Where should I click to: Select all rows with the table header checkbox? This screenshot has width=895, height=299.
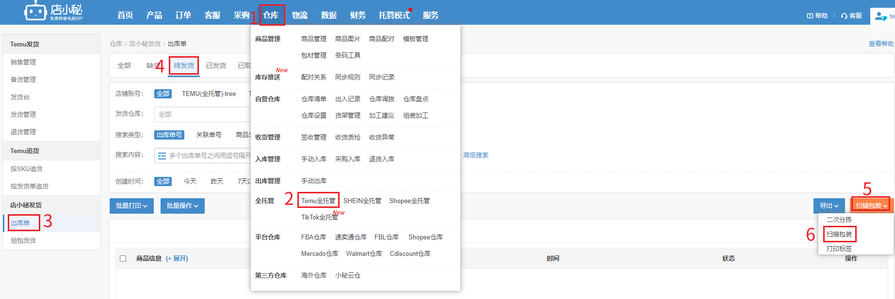click(x=123, y=259)
